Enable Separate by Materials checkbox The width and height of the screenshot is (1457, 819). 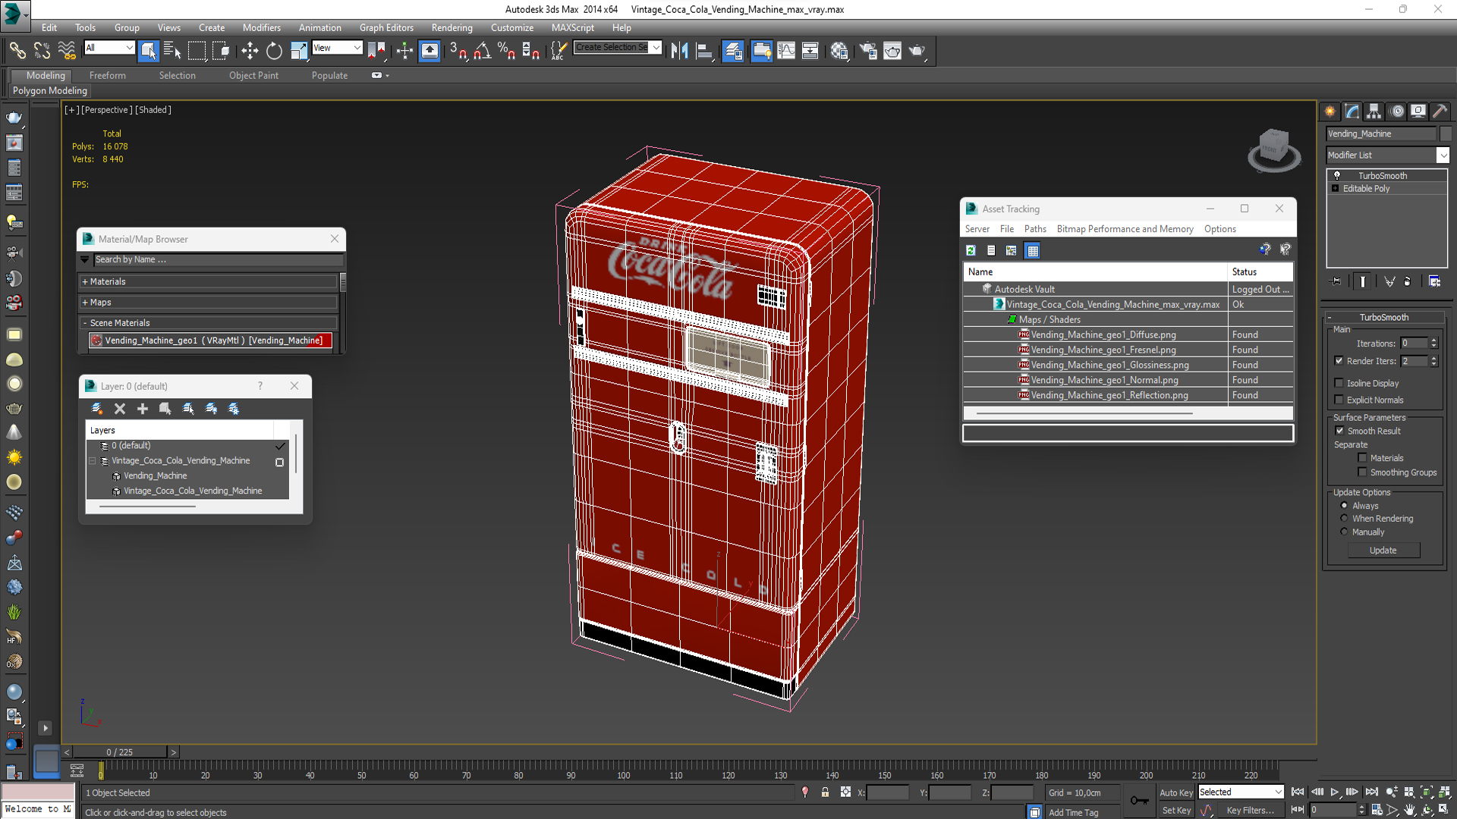pos(1362,458)
